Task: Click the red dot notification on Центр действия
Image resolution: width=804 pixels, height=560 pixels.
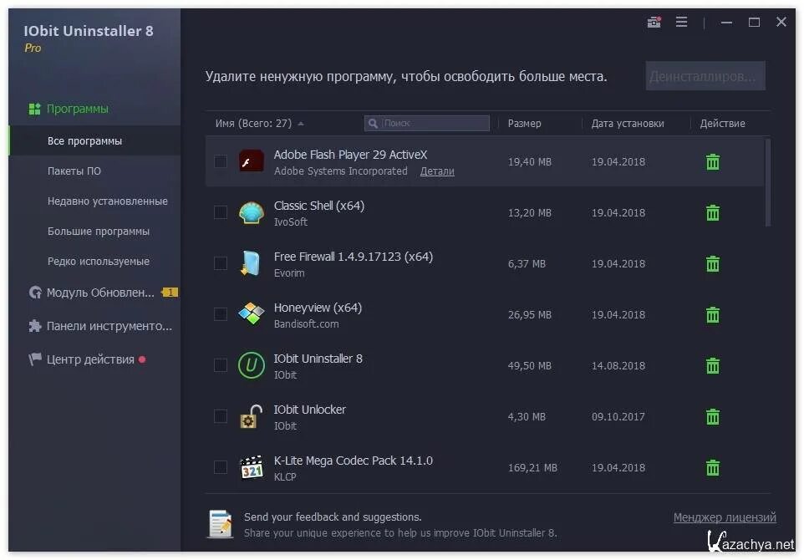Action: tap(142, 359)
